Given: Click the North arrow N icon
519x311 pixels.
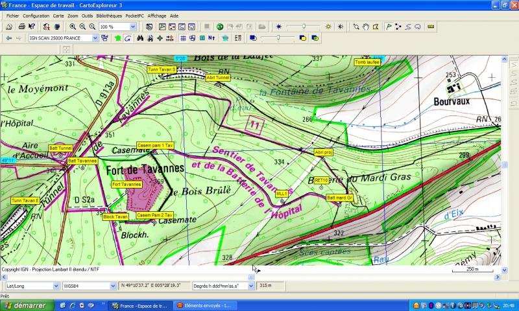Looking at the screenshot, I should 211,38.
